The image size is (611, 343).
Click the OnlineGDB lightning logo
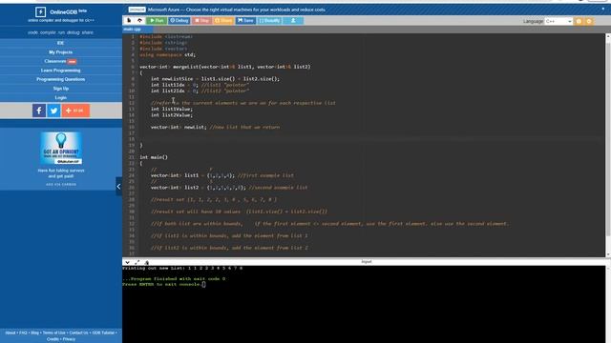[x=40, y=12]
